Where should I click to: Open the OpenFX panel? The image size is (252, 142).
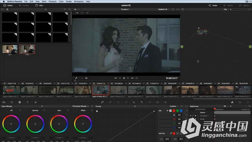tap(228, 5)
